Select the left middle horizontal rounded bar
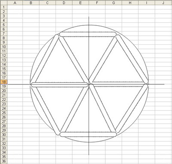The height and width of the screenshot is (164, 172). click(x=59, y=85)
